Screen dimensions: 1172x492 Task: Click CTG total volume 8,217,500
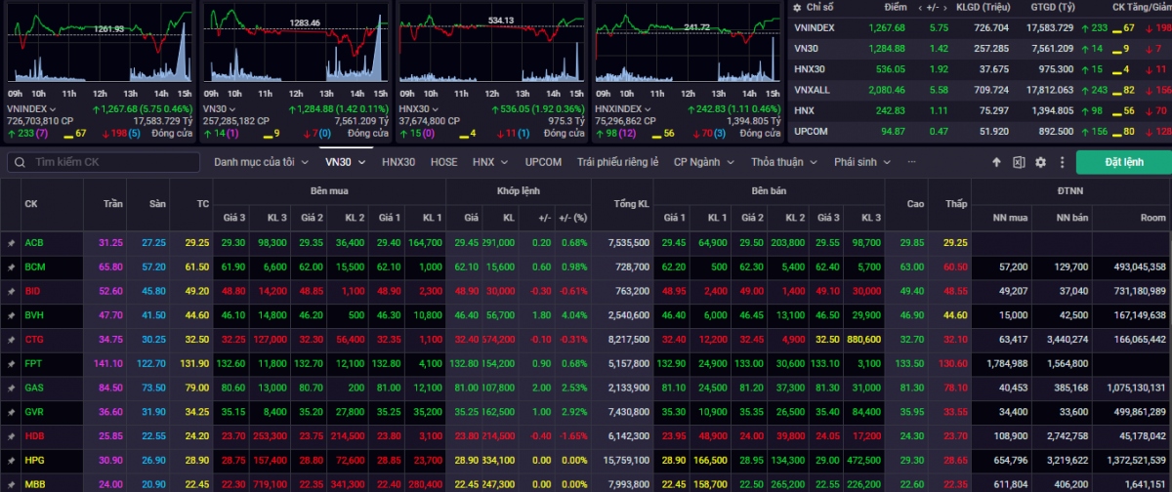(629, 339)
